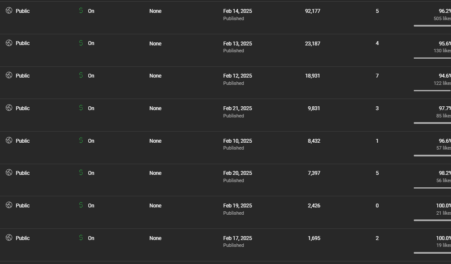Expand Public visibility options for Feb 20 video
451x264 pixels.
coord(23,173)
